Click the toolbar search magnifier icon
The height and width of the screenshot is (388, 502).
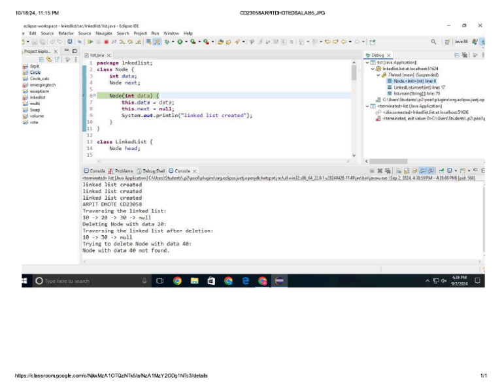tap(433, 42)
